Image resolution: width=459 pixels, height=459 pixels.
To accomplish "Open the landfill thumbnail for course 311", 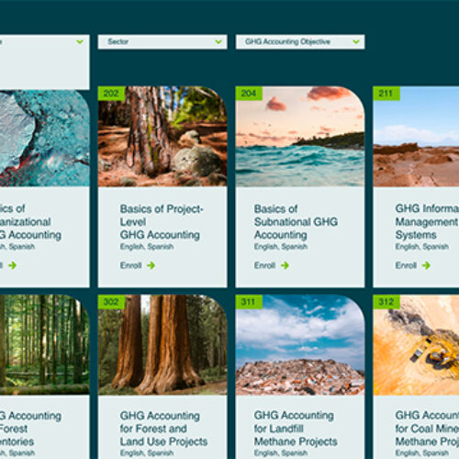I will [300, 345].
